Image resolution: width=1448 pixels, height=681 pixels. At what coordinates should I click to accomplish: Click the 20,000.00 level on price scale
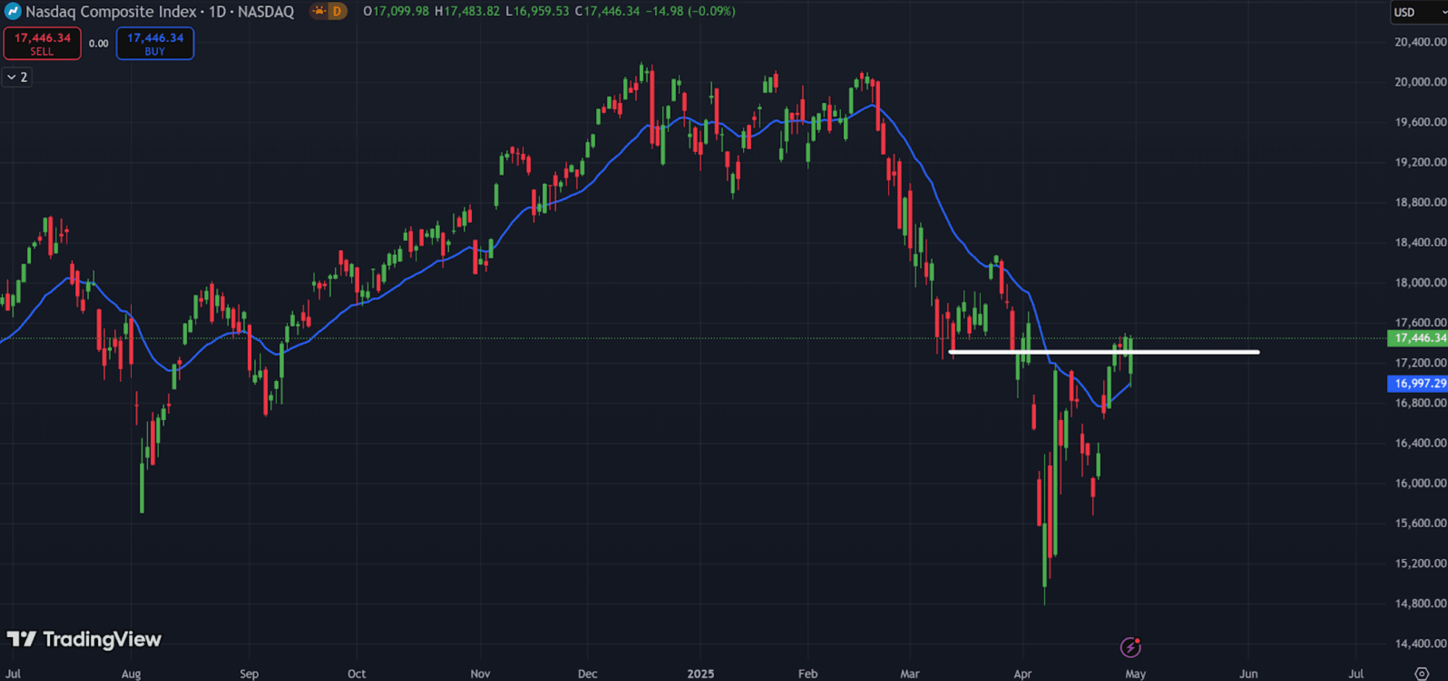pyautogui.click(x=1420, y=82)
